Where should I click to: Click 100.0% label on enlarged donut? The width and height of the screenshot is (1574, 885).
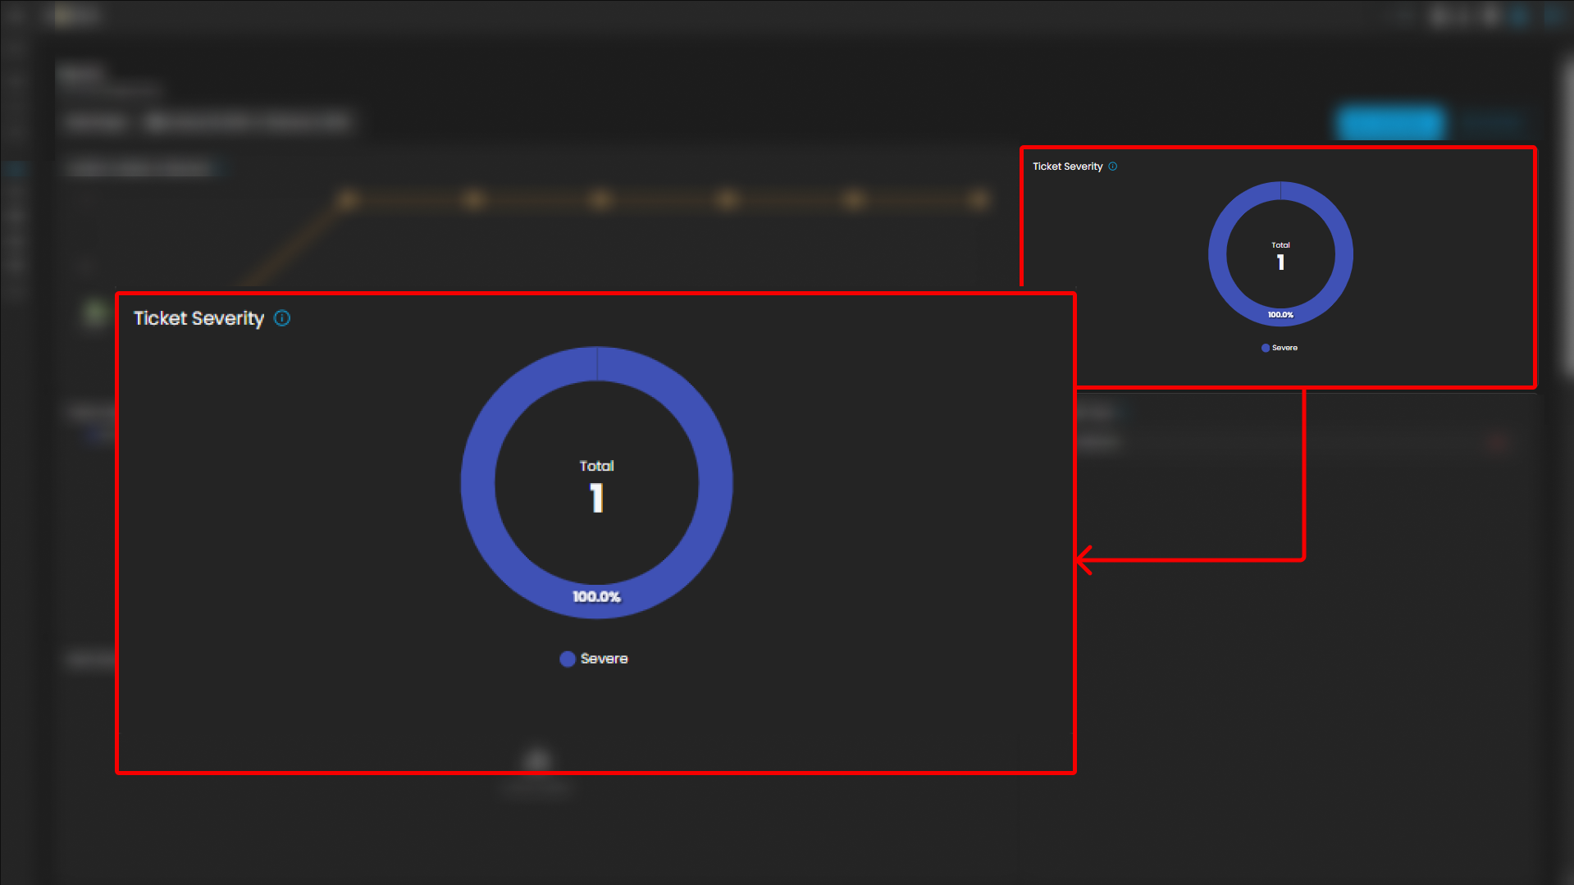click(596, 596)
